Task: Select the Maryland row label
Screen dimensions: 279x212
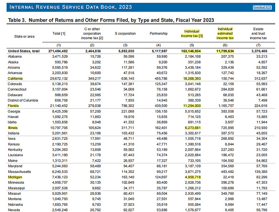Action: 15,166
